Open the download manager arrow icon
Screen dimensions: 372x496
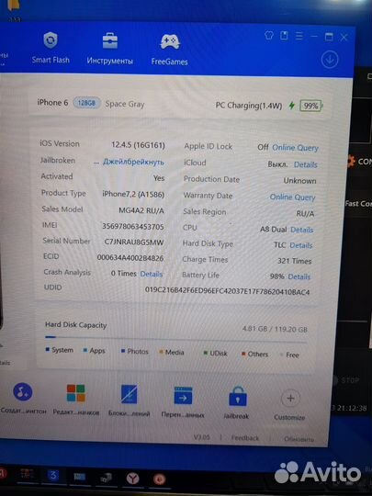330,60
